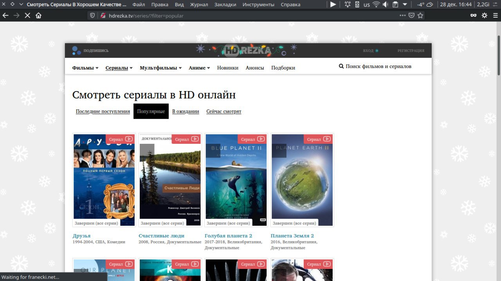Open the Вид menu
Screen dimensions: 501x281
pyautogui.click(x=179, y=5)
